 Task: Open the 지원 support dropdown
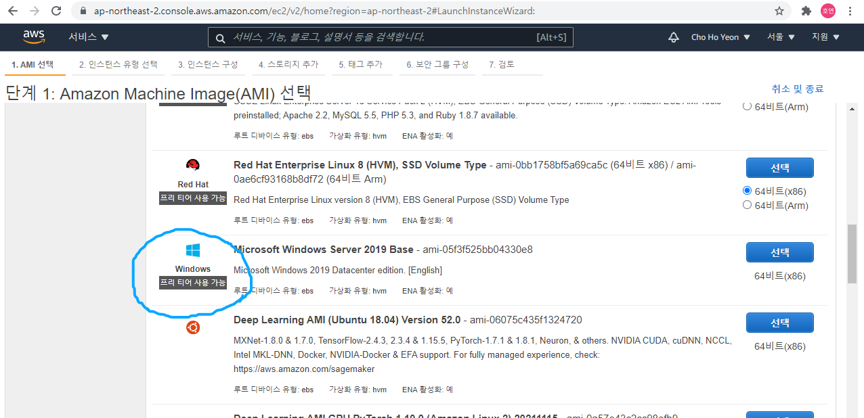coord(825,37)
